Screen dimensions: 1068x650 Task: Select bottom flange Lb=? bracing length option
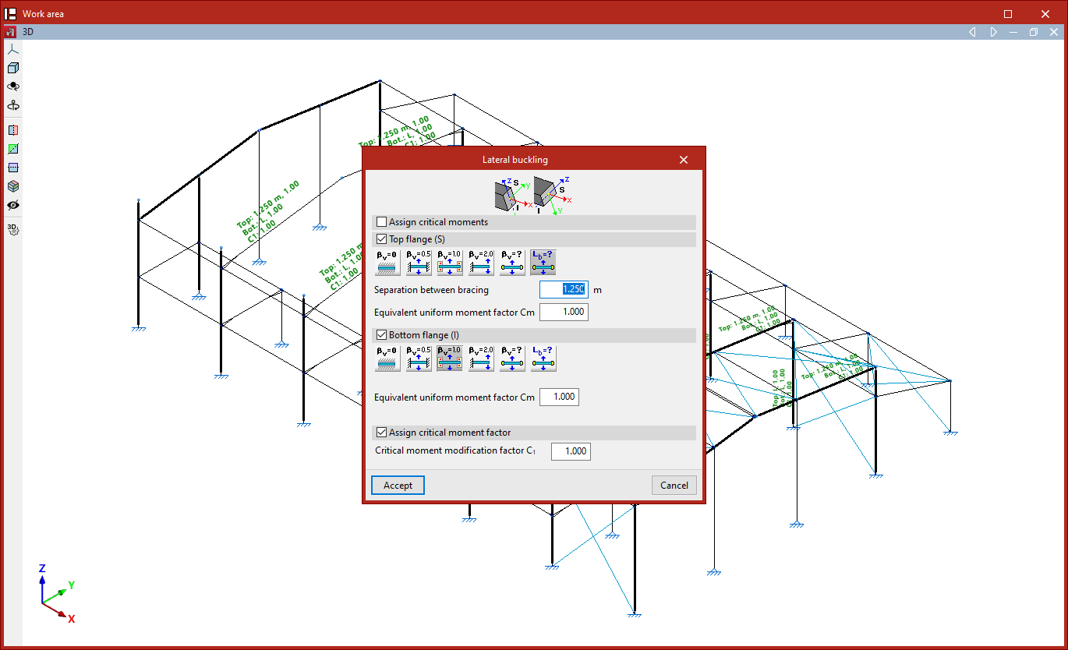(x=543, y=359)
